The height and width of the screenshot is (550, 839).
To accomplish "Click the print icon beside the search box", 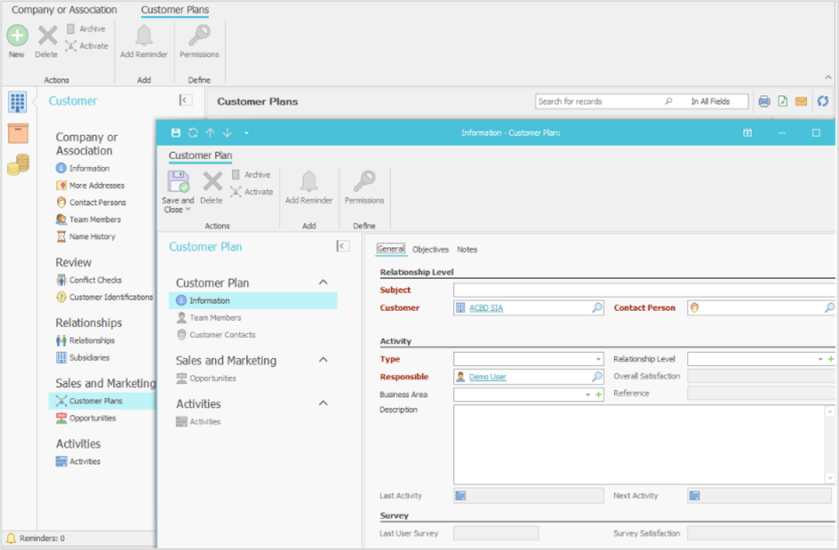I will (764, 101).
